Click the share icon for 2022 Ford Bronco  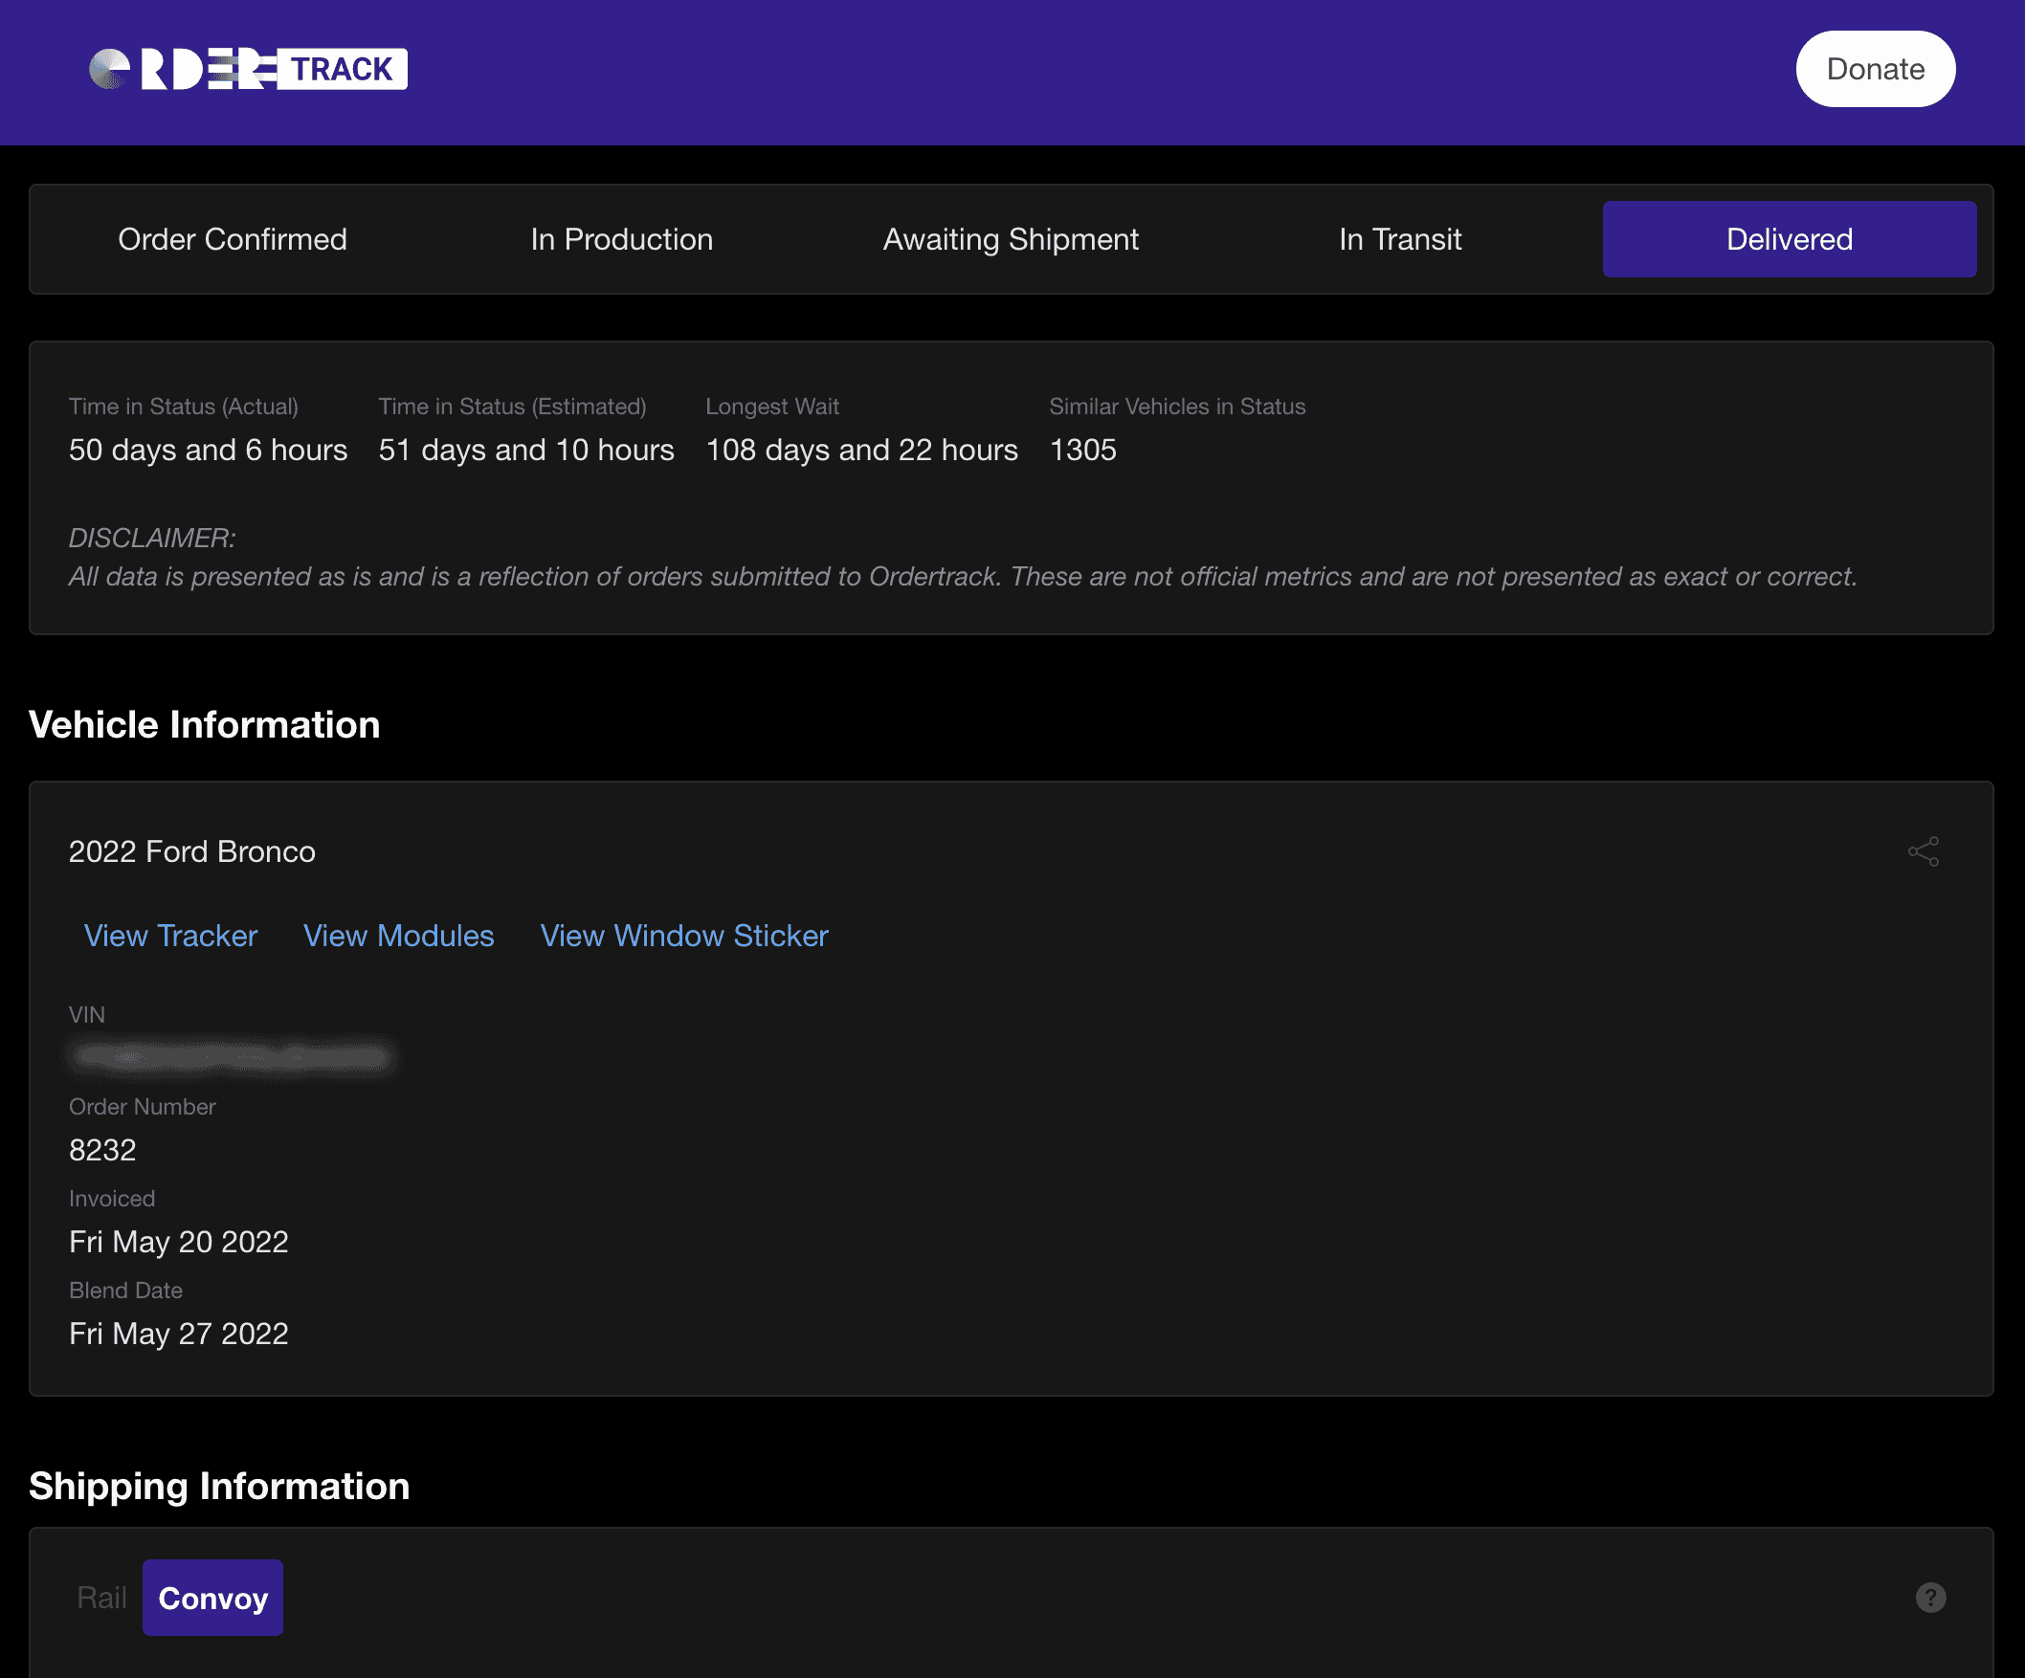tap(1923, 851)
